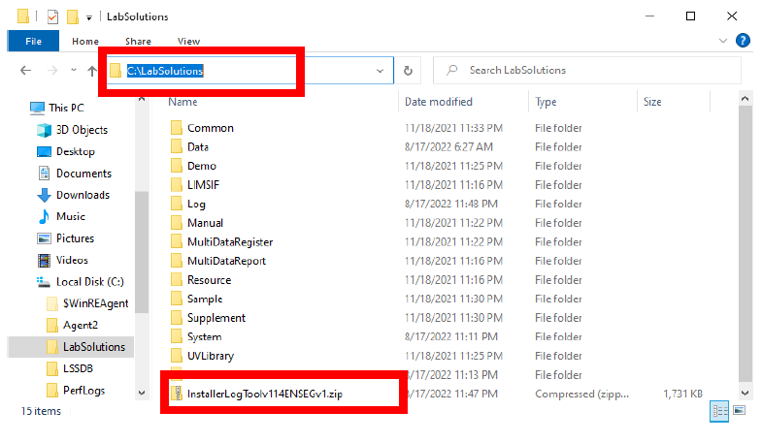Switch to the View ribbon tab
The height and width of the screenshot is (443, 762).
point(188,42)
